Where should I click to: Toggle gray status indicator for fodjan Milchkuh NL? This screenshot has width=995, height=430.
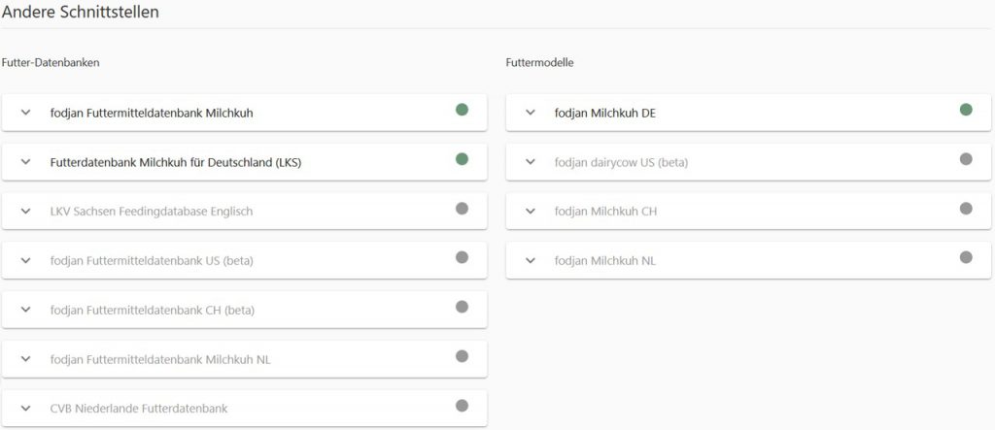(x=966, y=257)
